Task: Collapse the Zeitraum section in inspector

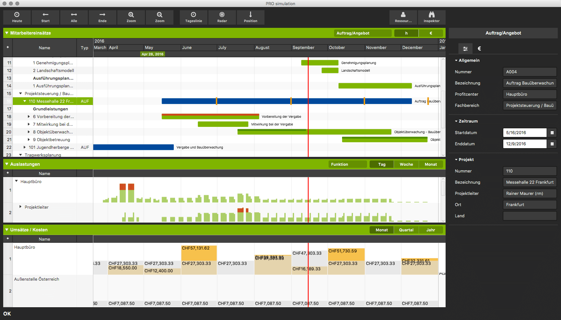Action: [456, 121]
